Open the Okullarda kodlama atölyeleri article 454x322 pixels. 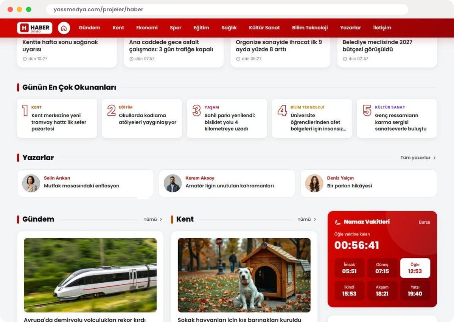coord(142,119)
